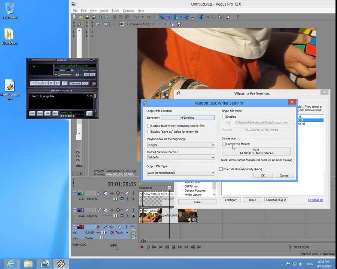Screen dimensions: 337x269
Task: Click Winamp Stop button
Action: tap(51, 83)
